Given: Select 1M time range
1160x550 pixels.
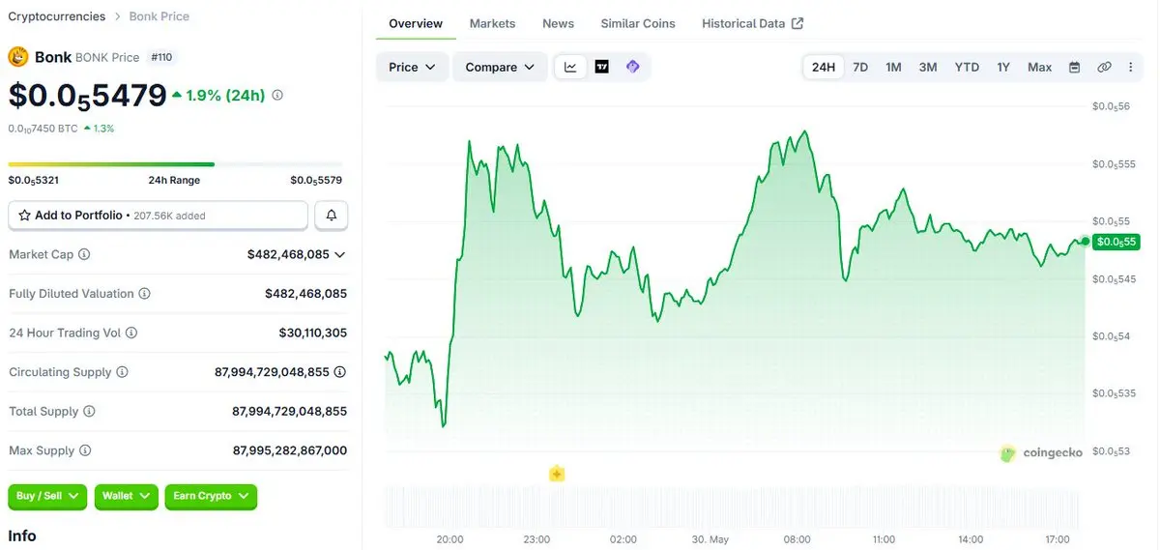Looking at the screenshot, I should click(893, 67).
